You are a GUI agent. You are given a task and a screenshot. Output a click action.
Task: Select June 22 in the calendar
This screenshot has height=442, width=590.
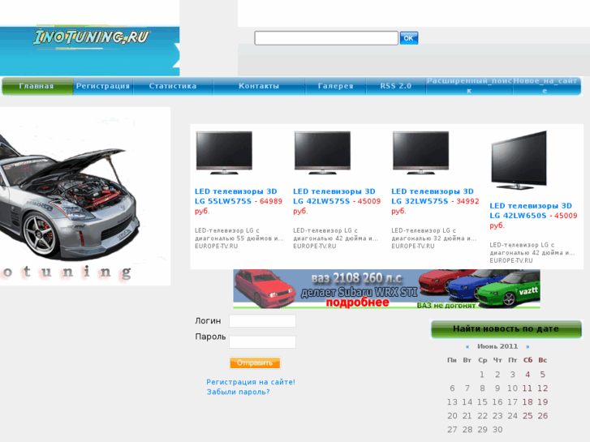point(482,416)
